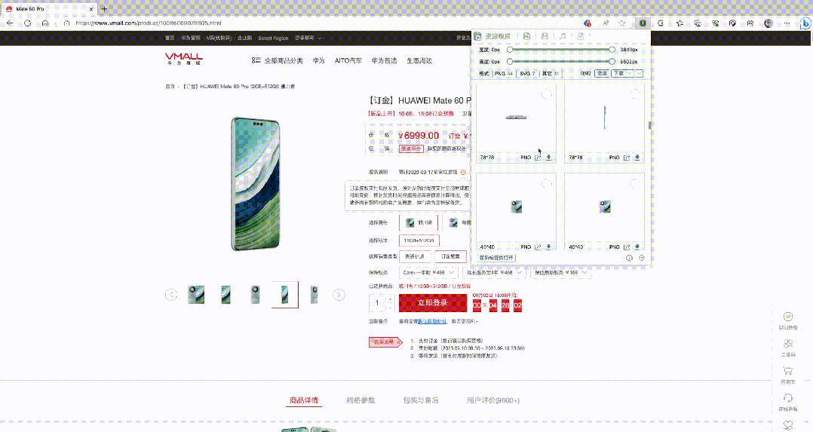Click the red 立即登录 button
This screenshot has height=432, width=813.
click(433, 303)
